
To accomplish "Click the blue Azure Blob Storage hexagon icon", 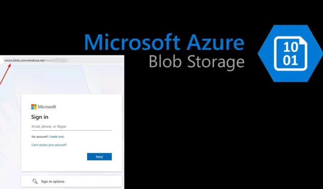I will (290, 53).
